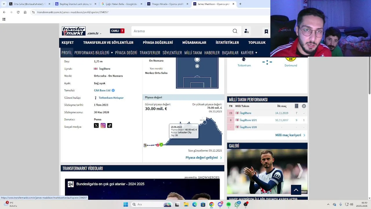Open the TikTok social media icon
This screenshot has height=209, width=371.
110,125
